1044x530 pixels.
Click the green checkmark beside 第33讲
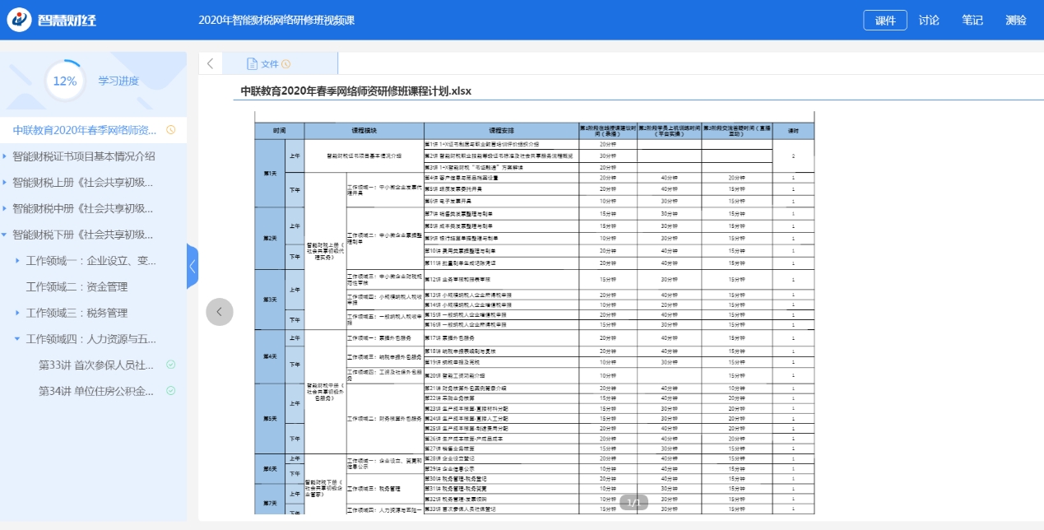click(x=170, y=365)
